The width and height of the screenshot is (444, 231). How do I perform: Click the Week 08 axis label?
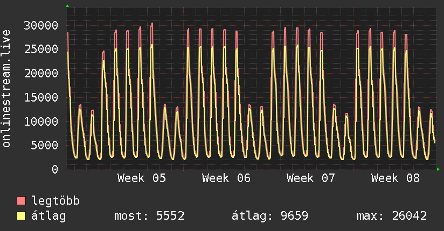(396, 178)
